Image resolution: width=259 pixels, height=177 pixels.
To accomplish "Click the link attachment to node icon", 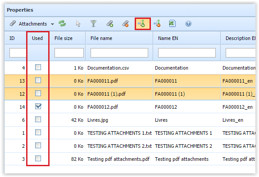I will (x=142, y=24).
